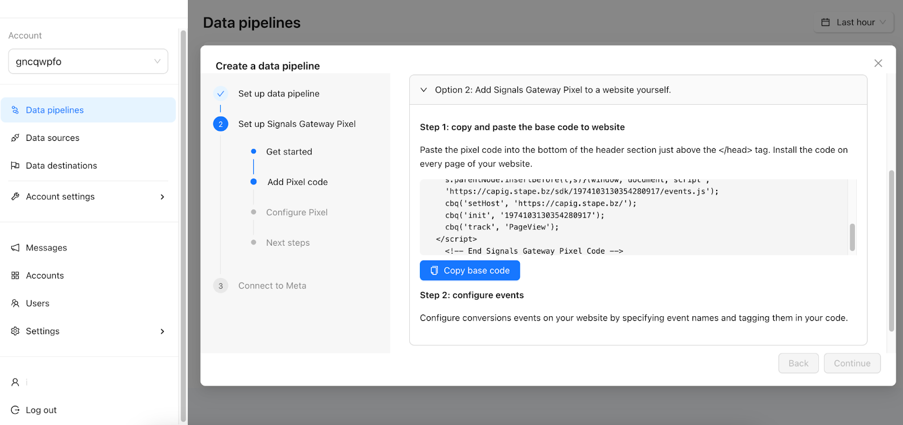
Task: Select the Set up Signals Gateway Pixel step
Action: [297, 124]
